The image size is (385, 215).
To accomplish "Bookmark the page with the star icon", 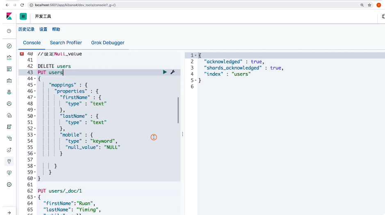I will click(369, 5).
